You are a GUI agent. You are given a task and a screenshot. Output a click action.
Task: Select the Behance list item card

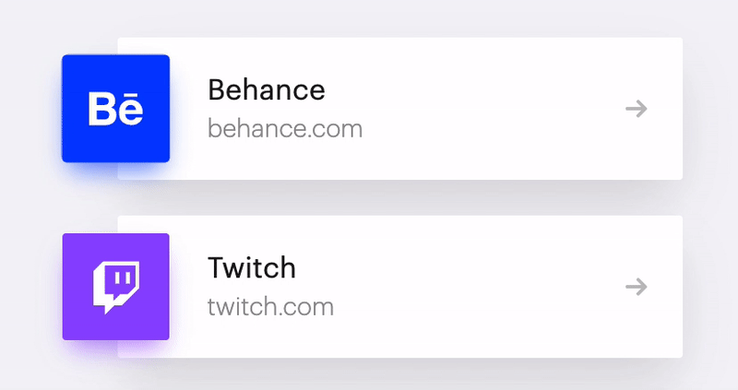(400, 109)
